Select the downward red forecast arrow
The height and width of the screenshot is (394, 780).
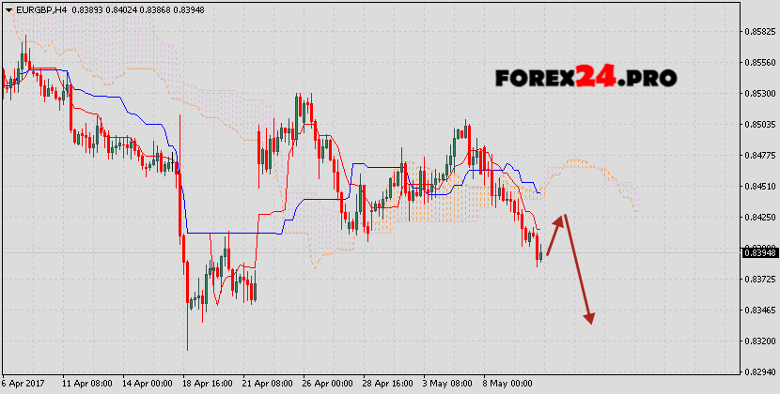(578, 272)
